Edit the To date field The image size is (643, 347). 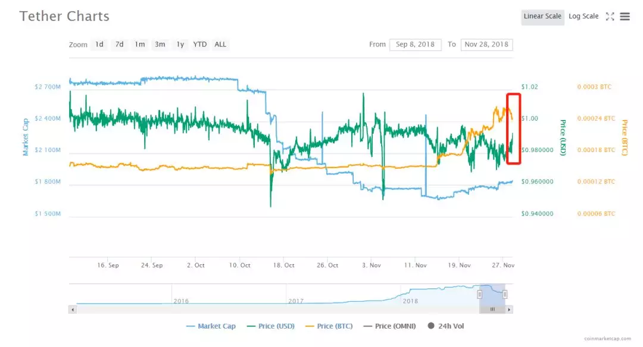pyautogui.click(x=487, y=45)
